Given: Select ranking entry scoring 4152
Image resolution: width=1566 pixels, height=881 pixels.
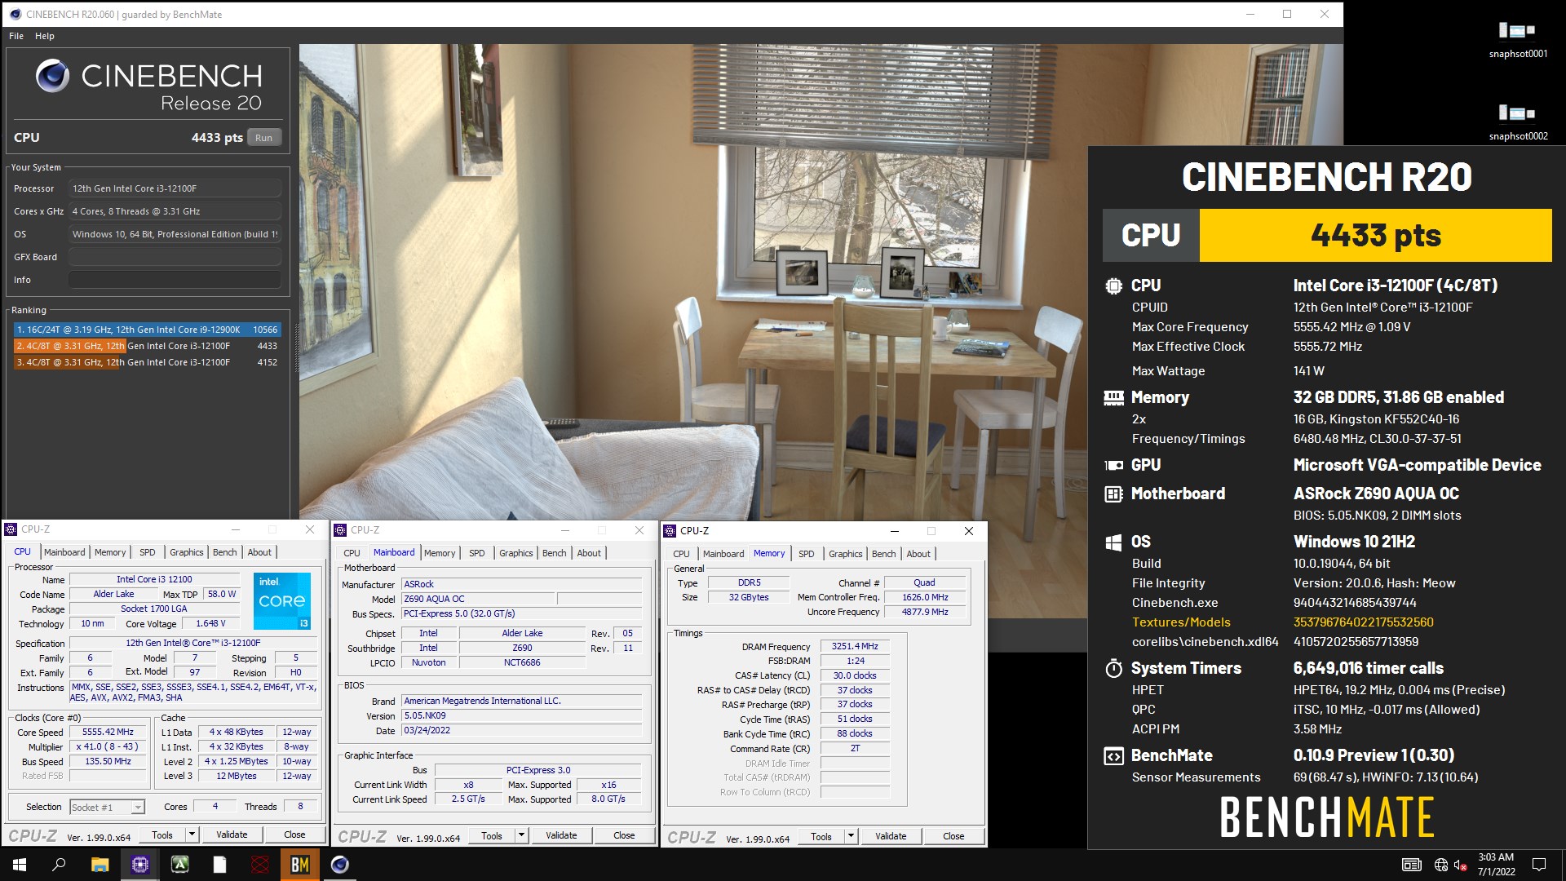Looking at the screenshot, I should coord(147,362).
